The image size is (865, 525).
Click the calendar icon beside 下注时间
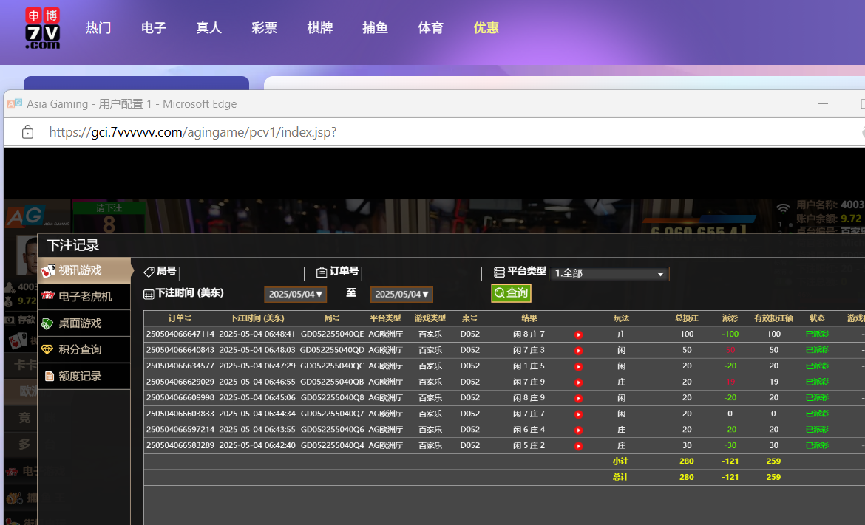(x=149, y=294)
